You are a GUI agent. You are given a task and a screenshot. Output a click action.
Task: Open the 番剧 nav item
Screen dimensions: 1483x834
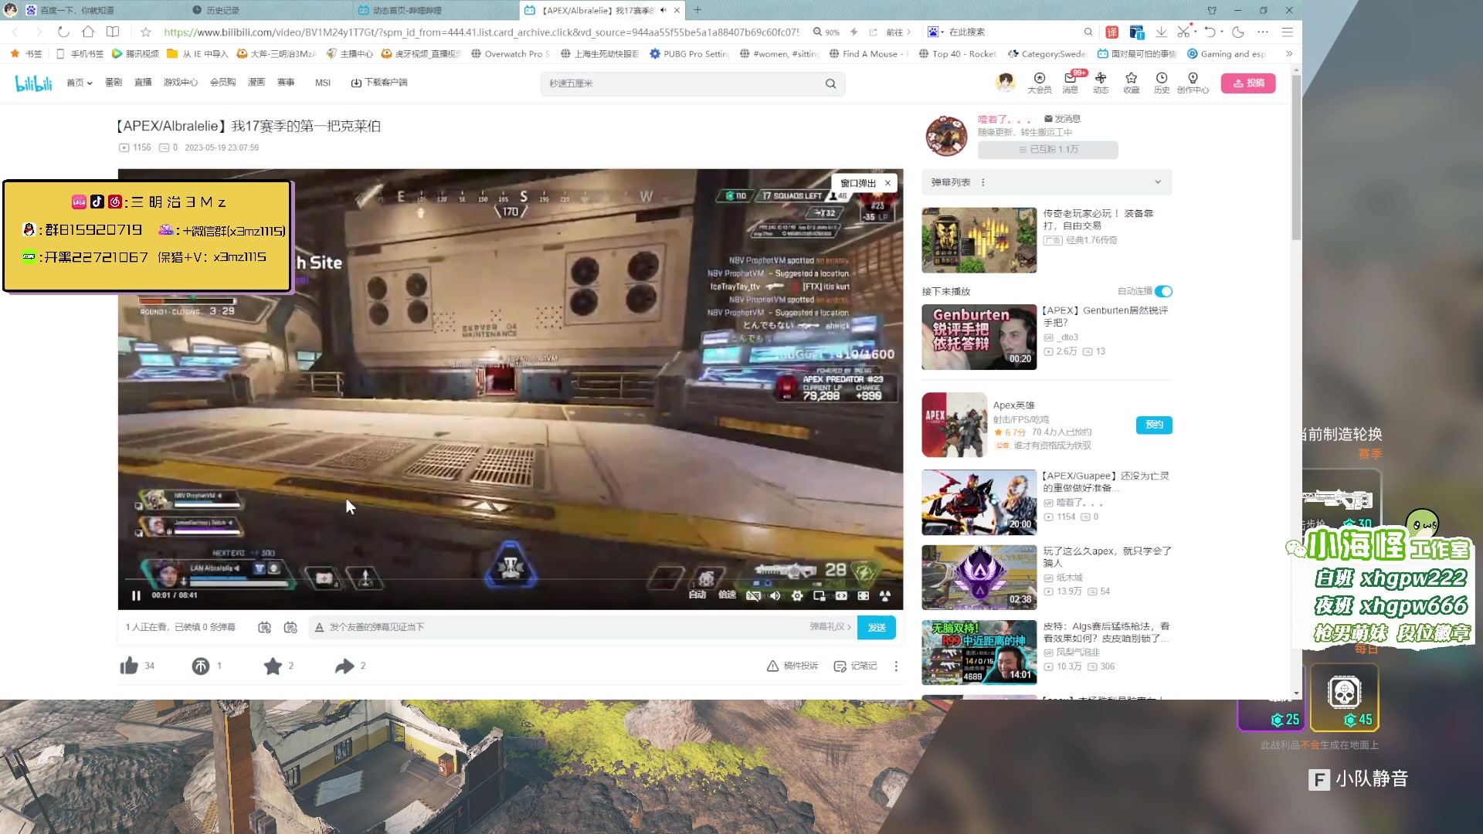(x=114, y=83)
